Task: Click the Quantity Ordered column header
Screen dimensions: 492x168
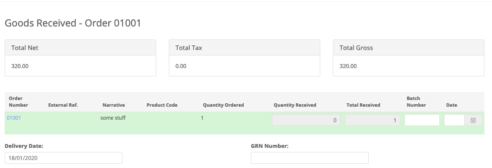Action: (x=223, y=105)
